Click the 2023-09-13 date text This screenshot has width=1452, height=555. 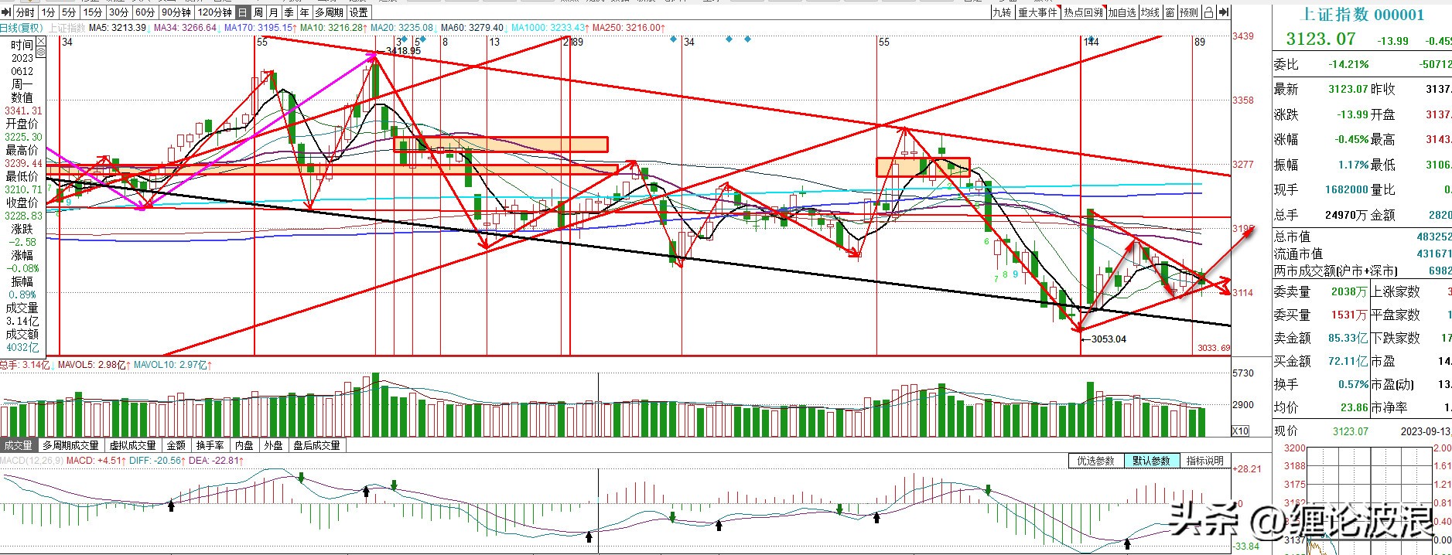click(x=1426, y=431)
